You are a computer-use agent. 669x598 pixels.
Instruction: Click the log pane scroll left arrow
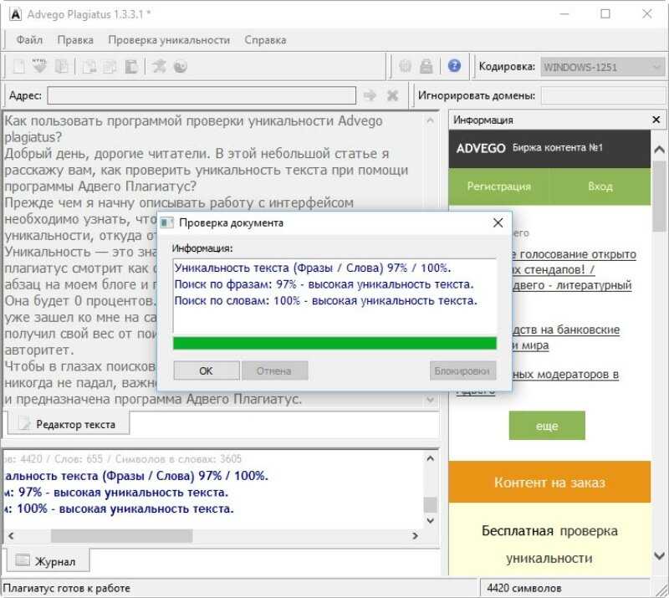click(x=11, y=535)
